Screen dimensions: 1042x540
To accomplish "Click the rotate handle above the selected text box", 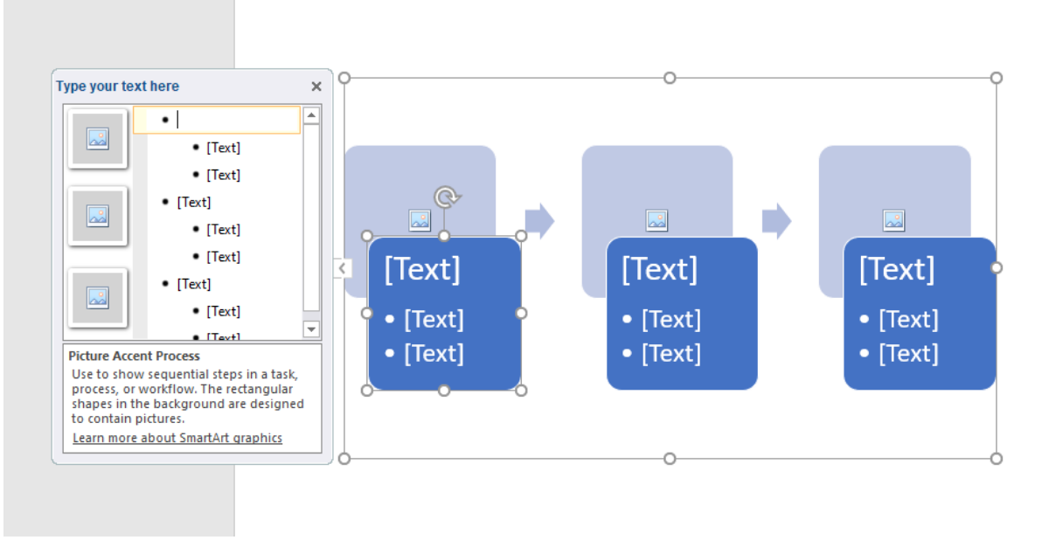I will tap(447, 197).
